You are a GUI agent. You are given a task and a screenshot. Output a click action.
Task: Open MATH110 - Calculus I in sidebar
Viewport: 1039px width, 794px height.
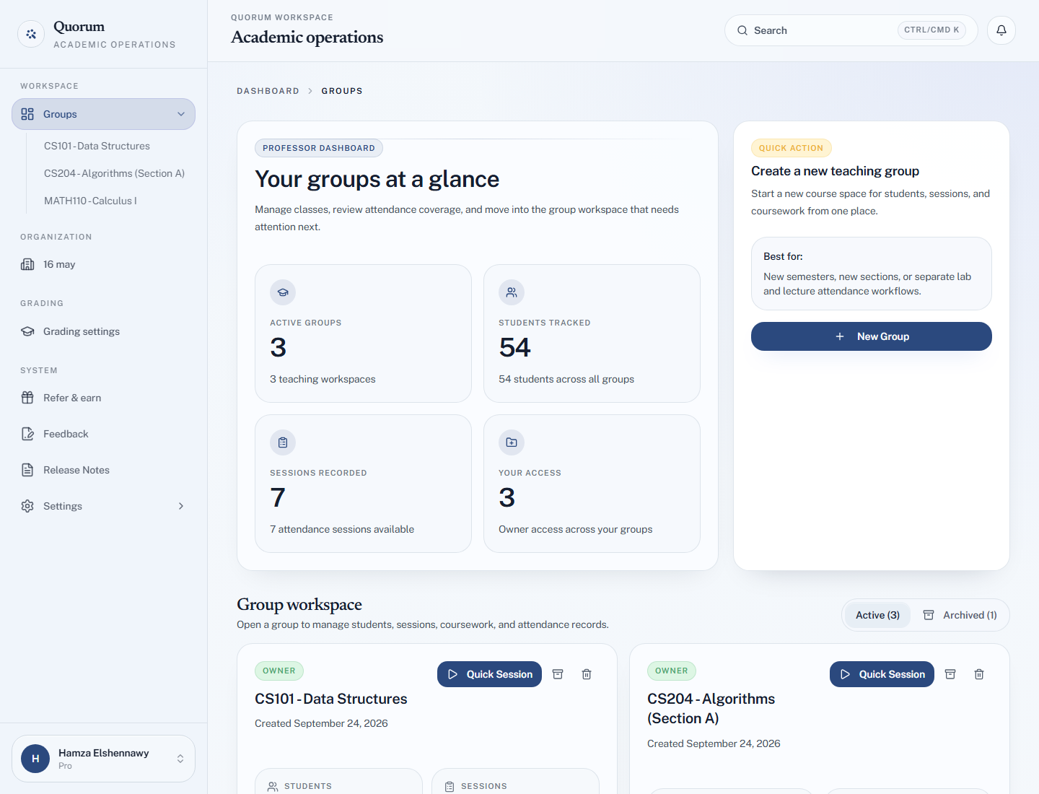point(90,201)
